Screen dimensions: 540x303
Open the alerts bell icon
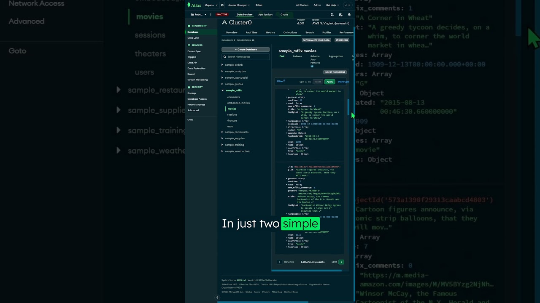[349, 14]
